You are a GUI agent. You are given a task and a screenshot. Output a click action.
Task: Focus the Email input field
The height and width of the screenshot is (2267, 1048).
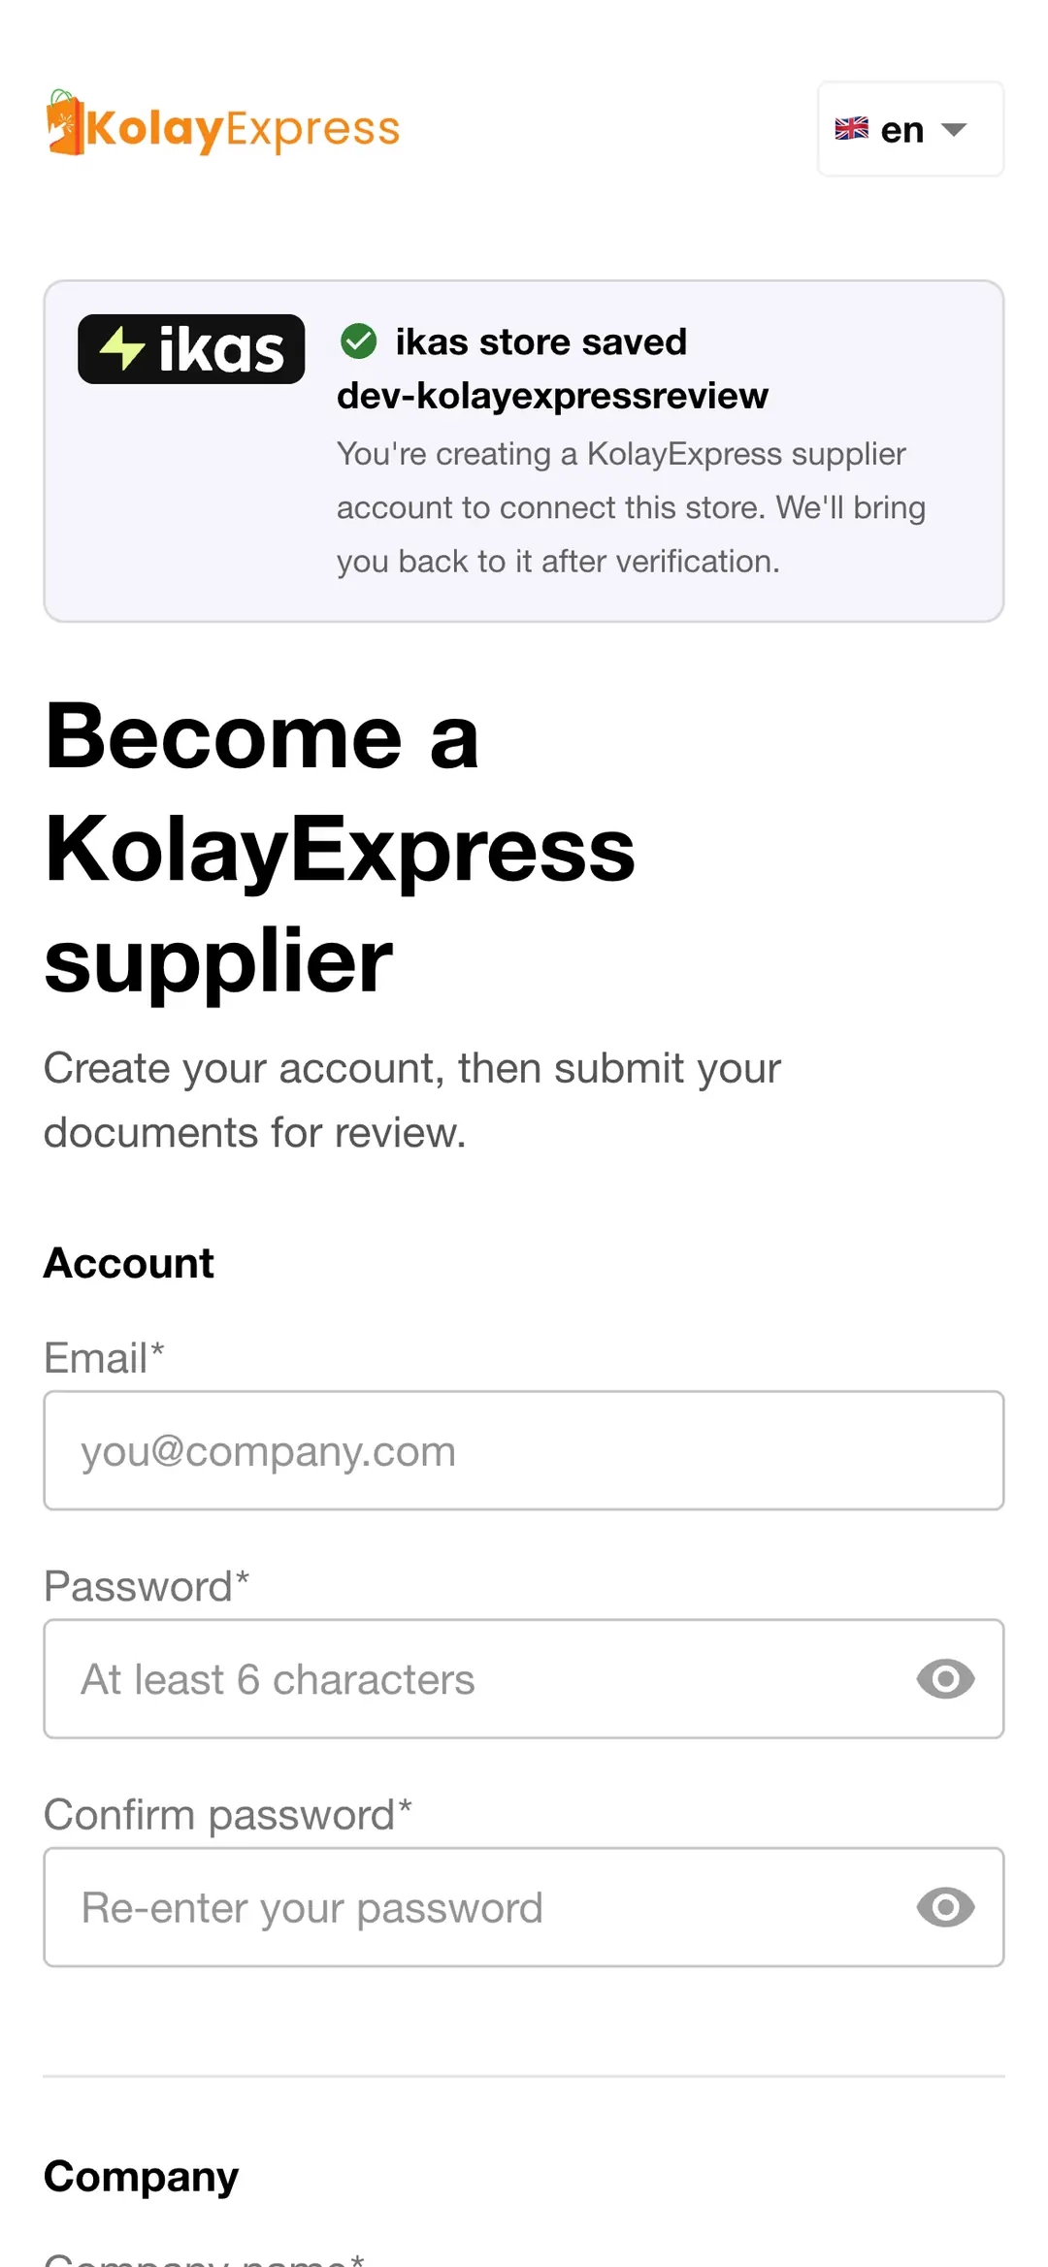[524, 1451]
